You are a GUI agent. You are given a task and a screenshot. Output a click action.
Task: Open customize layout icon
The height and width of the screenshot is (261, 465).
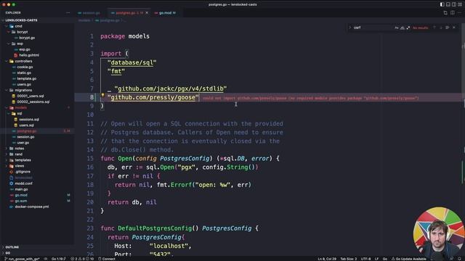click(460, 4)
